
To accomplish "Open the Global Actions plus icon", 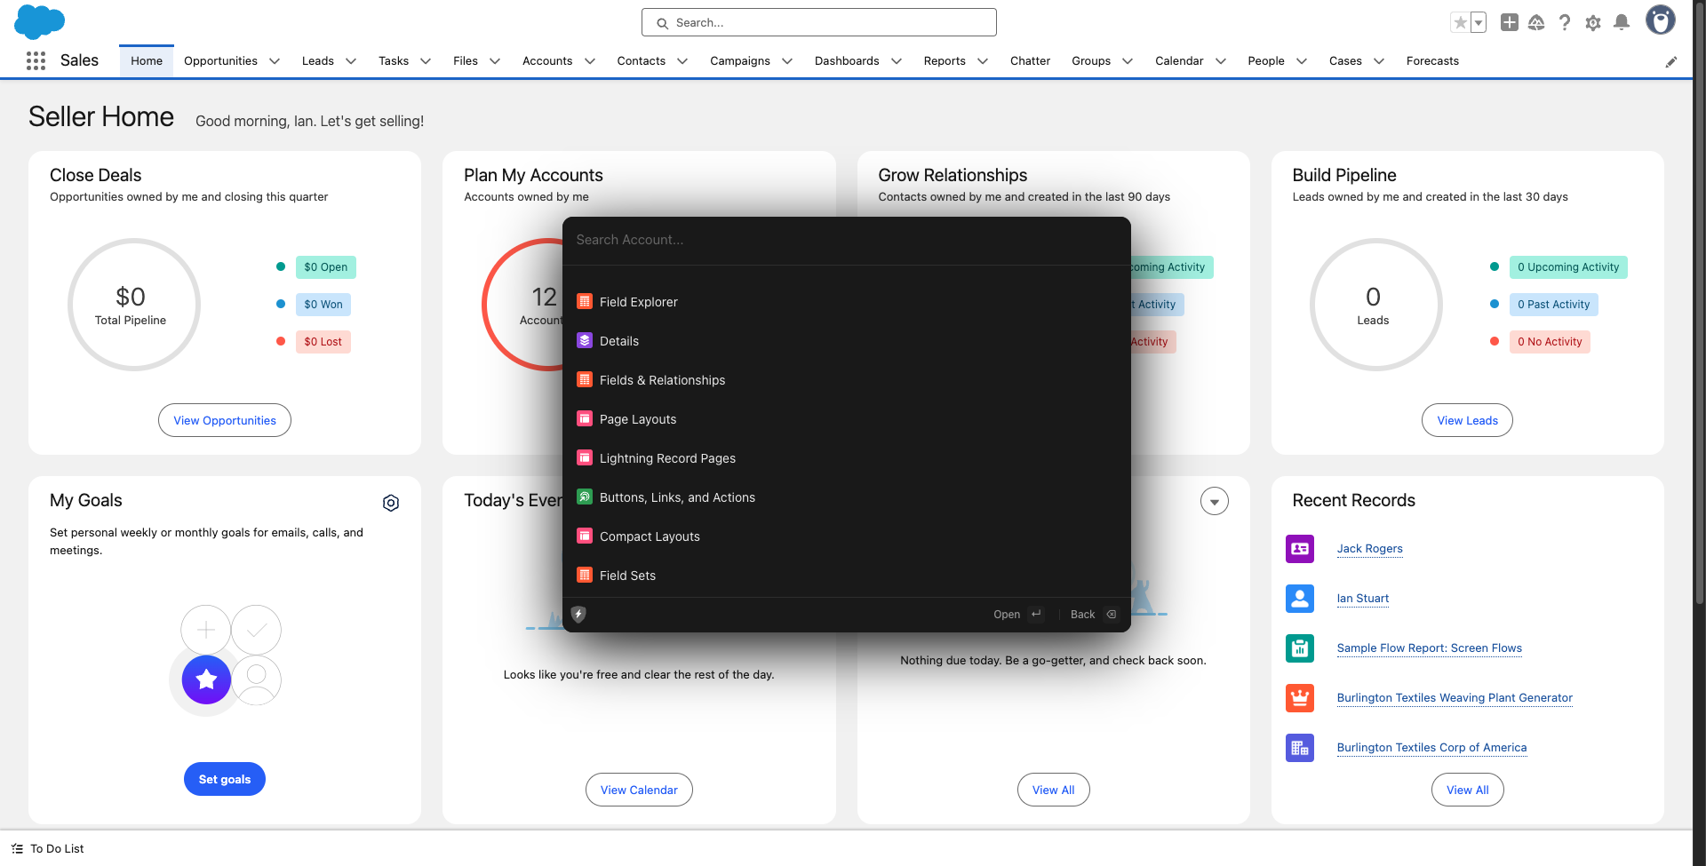I will coord(1509,22).
